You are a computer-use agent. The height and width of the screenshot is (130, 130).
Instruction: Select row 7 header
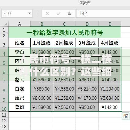[4, 80]
